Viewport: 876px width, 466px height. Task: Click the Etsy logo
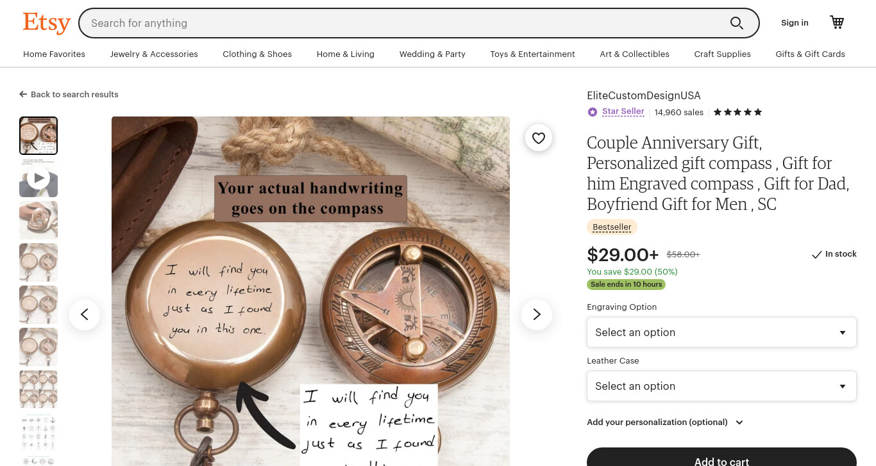(x=47, y=23)
